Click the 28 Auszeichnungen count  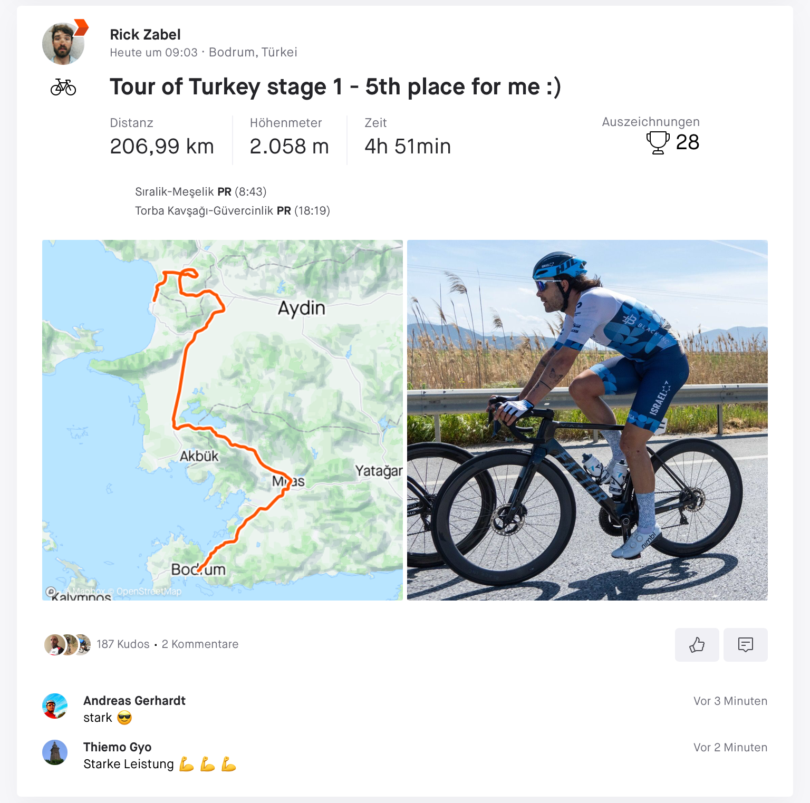[x=687, y=142]
